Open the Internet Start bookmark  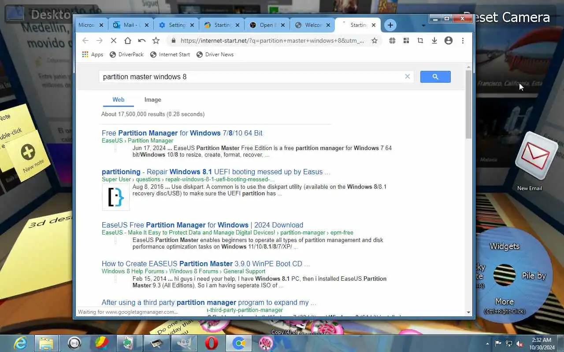tap(170, 55)
